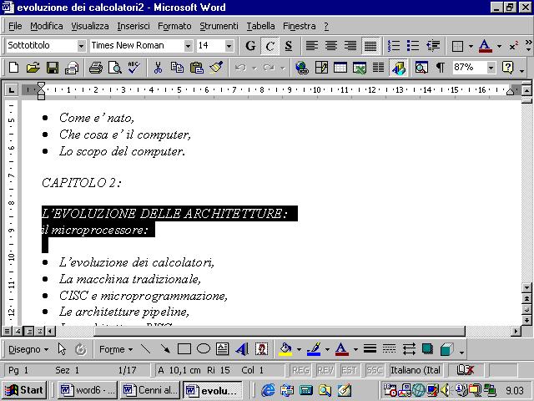The image size is (534, 401).
Task: Open the Forme shapes menu
Action: 116,349
